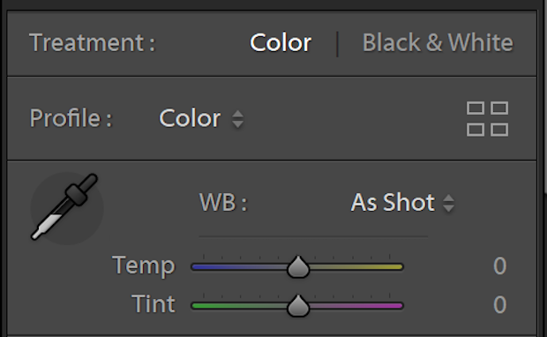The image size is (547, 337).
Task: Click the Treatment label
Action: [x=92, y=43]
